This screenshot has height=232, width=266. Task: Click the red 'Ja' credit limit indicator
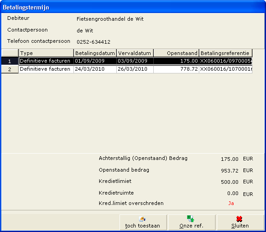(231, 203)
